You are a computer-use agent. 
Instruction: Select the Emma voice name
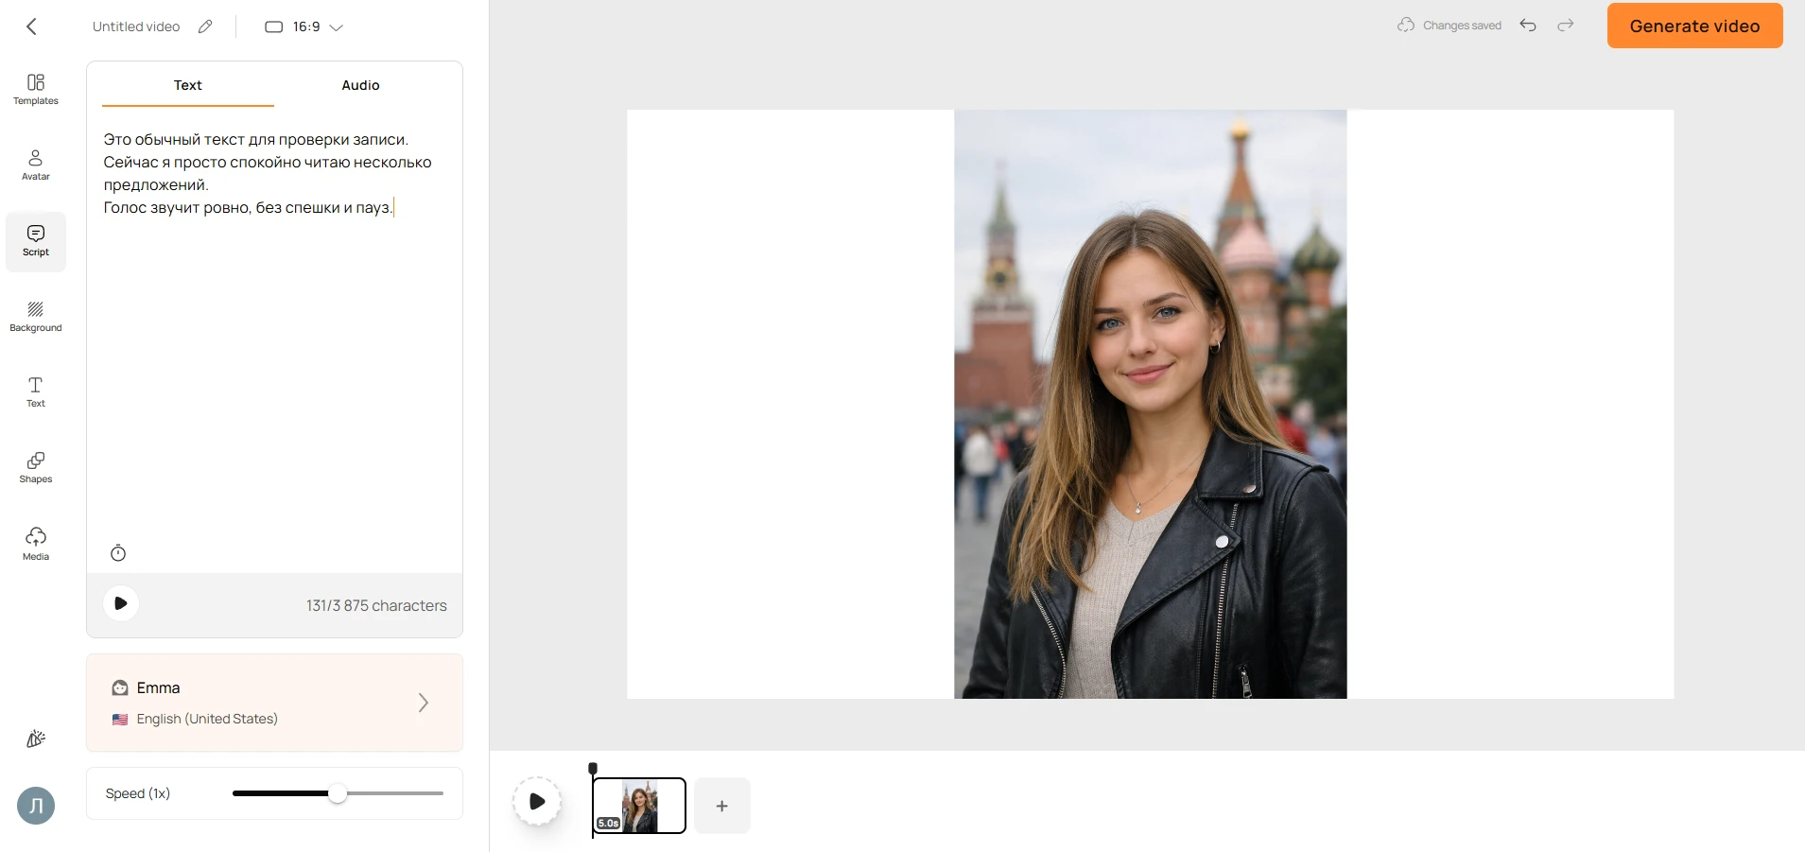(158, 687)
